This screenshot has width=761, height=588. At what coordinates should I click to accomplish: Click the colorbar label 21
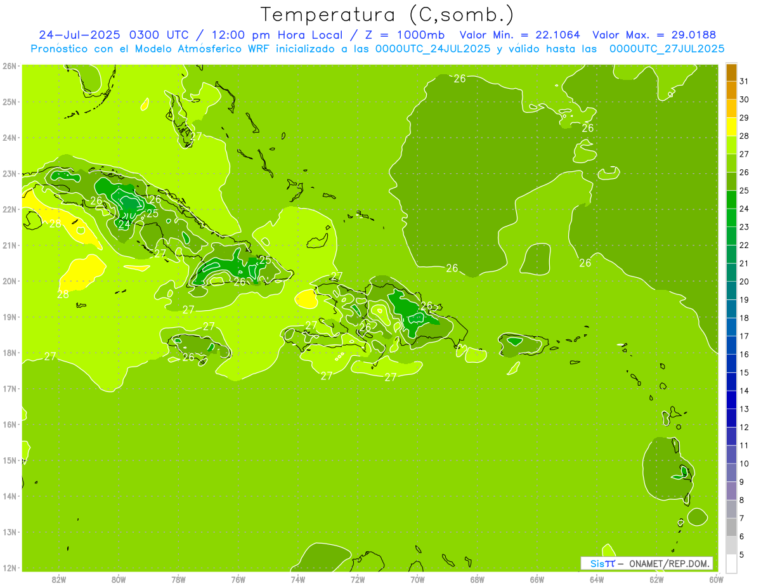(745, 263)
